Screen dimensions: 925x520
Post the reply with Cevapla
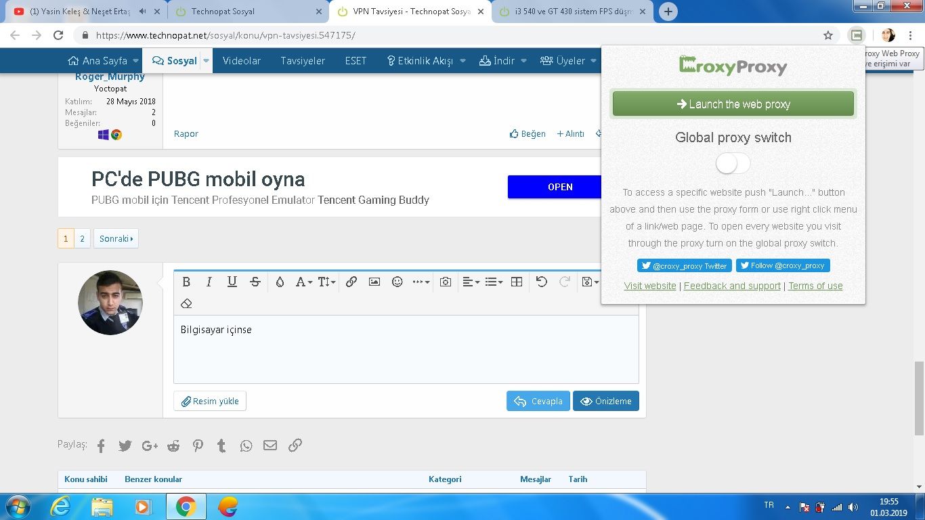coord(538,401)
